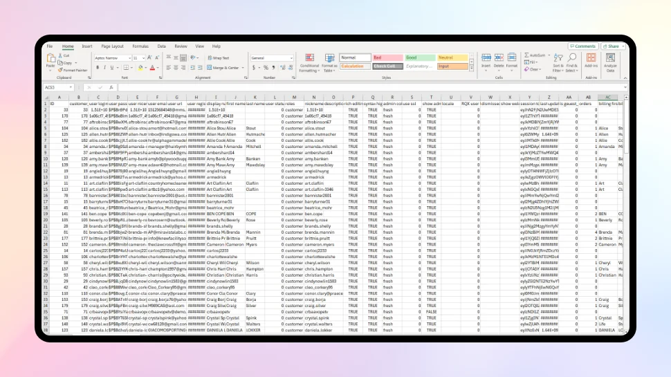Open the AutoSum dropdown arrow
Screen dimensions: 671x377
point(549,55)
